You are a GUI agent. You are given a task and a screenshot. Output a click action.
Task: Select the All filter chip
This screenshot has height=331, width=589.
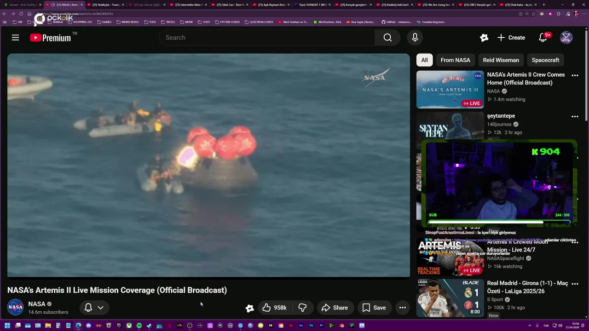click(424, 60)
